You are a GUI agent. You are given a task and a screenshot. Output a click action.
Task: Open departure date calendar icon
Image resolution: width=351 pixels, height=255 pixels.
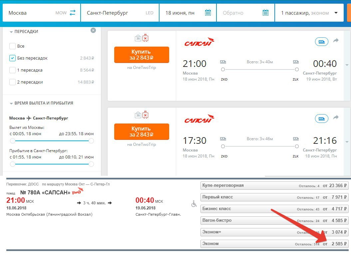208,13
